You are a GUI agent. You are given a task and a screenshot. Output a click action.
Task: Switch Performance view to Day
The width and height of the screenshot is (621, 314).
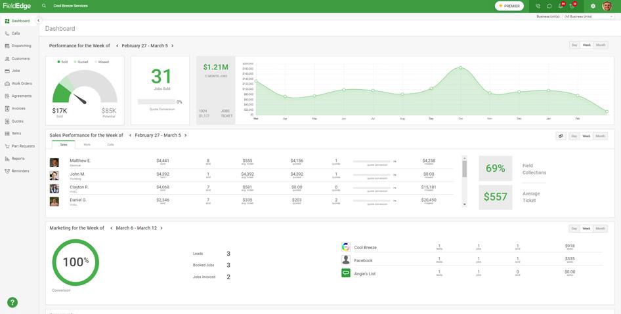click(574, 45)
